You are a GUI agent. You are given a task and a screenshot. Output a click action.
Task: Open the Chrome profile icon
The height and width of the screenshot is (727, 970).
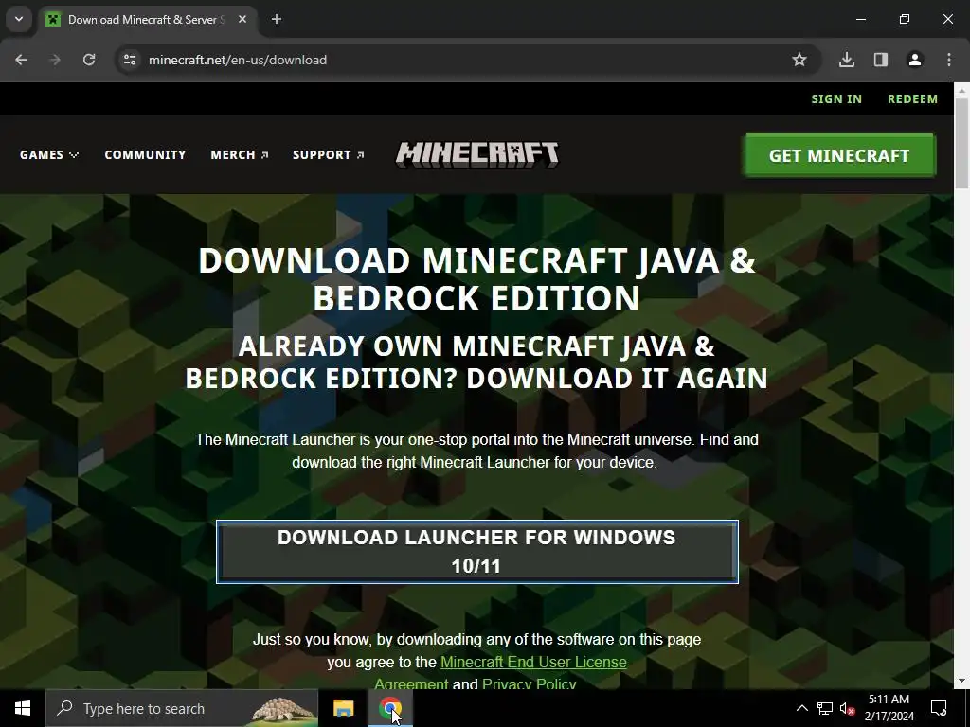915,60
